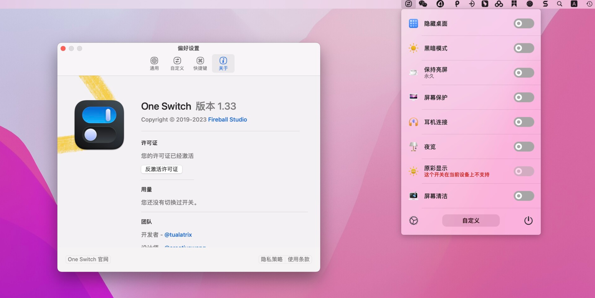The image size is (595, 298).
Task: Click the 版本 1.33 version text
Action: (216, 106)
